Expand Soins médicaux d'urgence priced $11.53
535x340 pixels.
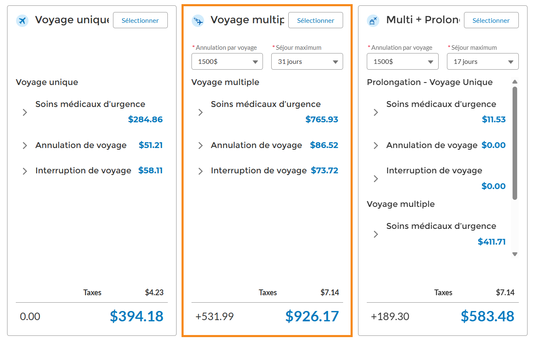point(376,112)
